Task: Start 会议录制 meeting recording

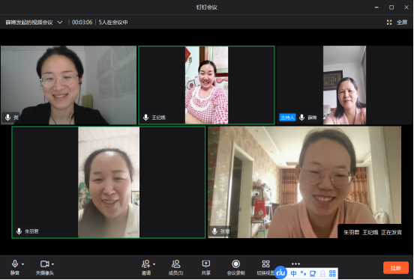Action: [x=235, y=267]
